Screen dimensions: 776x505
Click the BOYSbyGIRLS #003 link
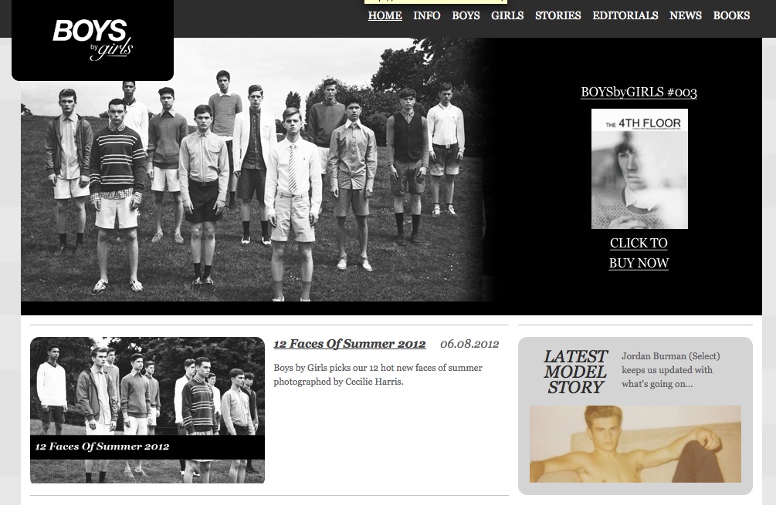[639, 93]
